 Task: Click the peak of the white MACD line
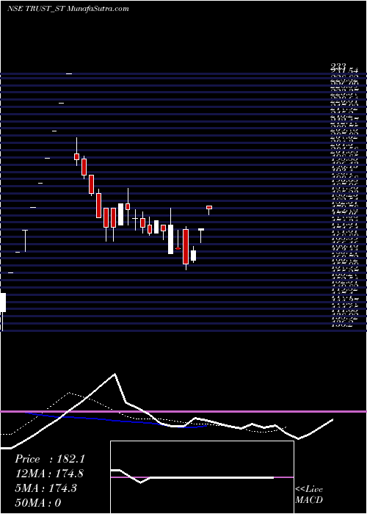pyautogui.click(x=115, y=374)
